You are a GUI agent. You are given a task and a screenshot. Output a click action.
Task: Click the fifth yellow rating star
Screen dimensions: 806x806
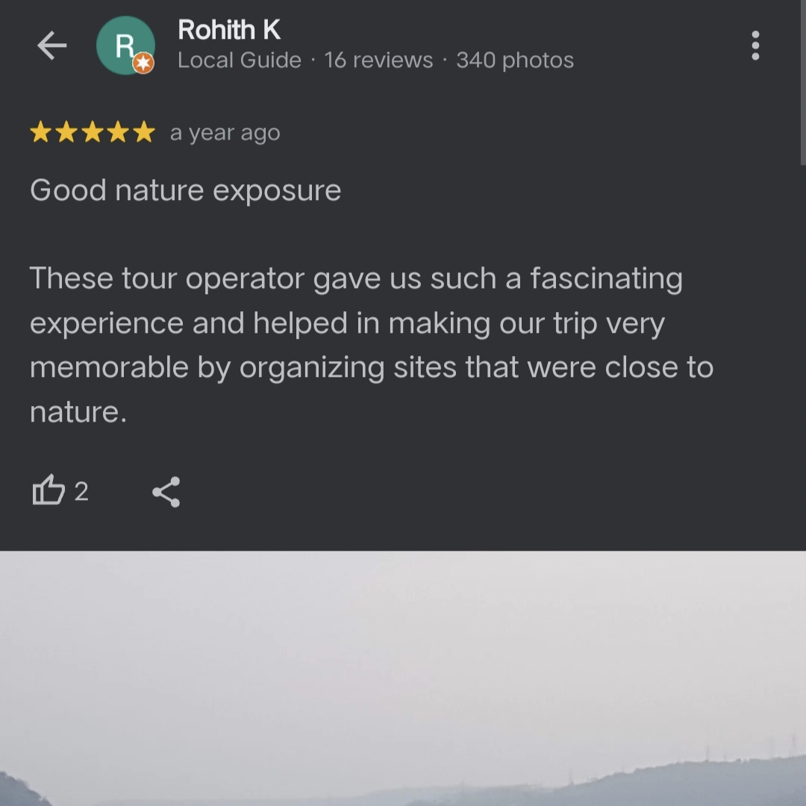144,131
